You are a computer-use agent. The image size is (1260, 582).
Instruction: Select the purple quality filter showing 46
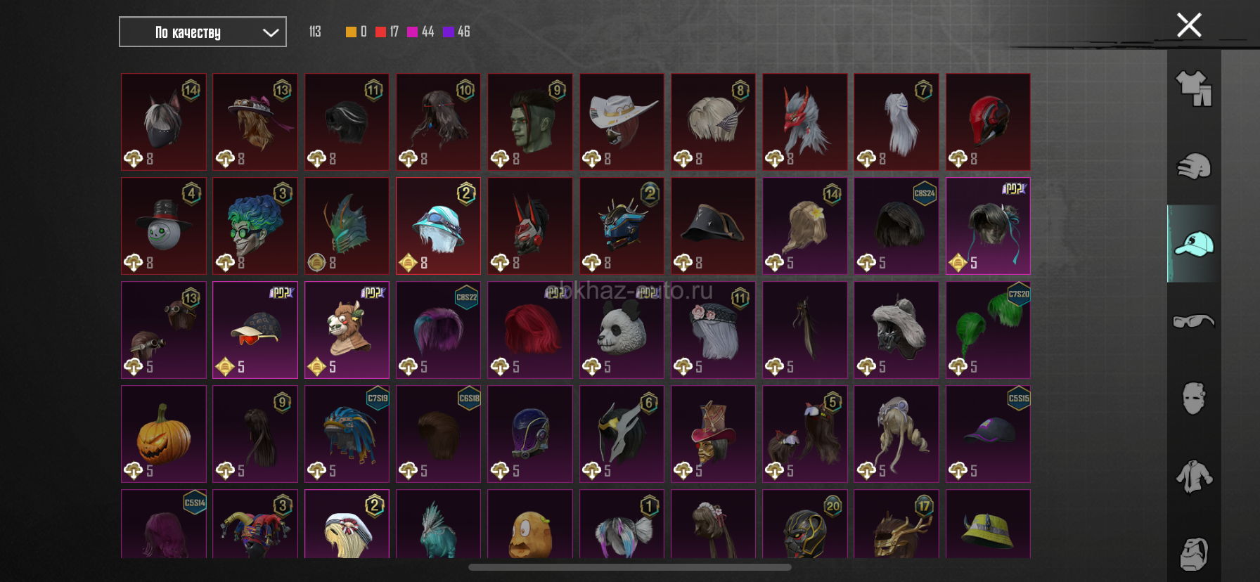click(x=448, y=32)
